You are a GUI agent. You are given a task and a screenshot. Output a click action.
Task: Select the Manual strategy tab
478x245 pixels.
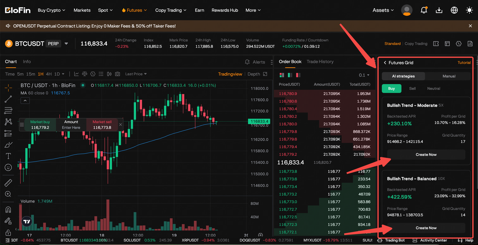tap(449, 76)
